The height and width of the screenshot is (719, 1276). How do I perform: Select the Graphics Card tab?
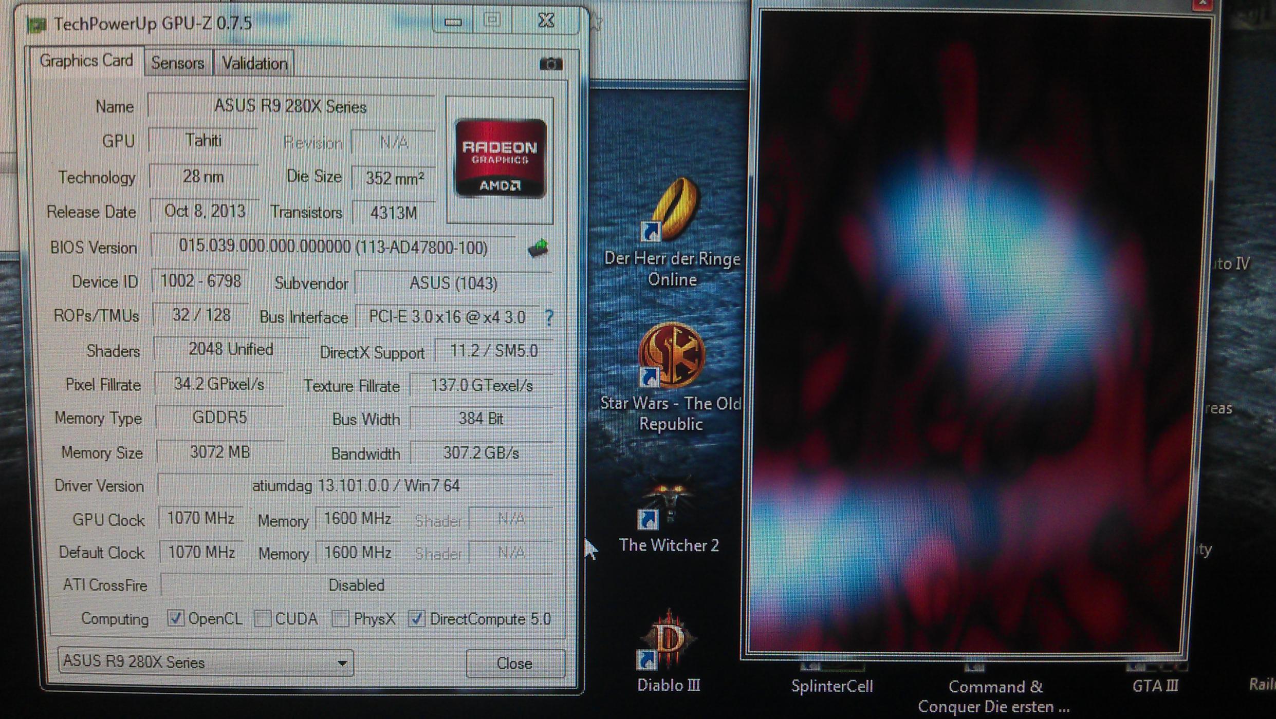coord(86,61)
